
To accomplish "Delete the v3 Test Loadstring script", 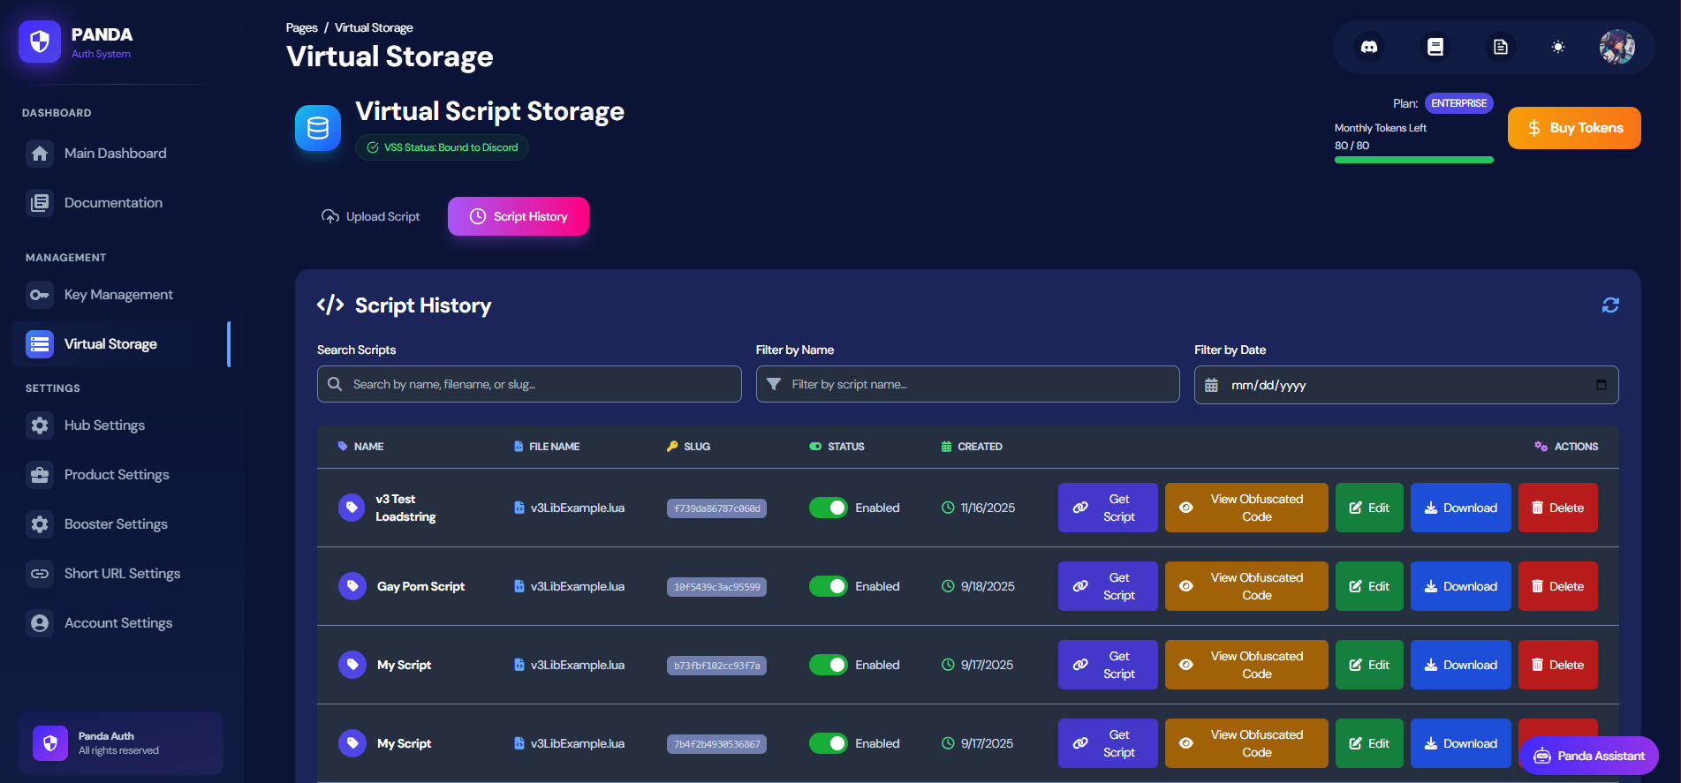I will pyautogui.click(x=1558, y=508).
